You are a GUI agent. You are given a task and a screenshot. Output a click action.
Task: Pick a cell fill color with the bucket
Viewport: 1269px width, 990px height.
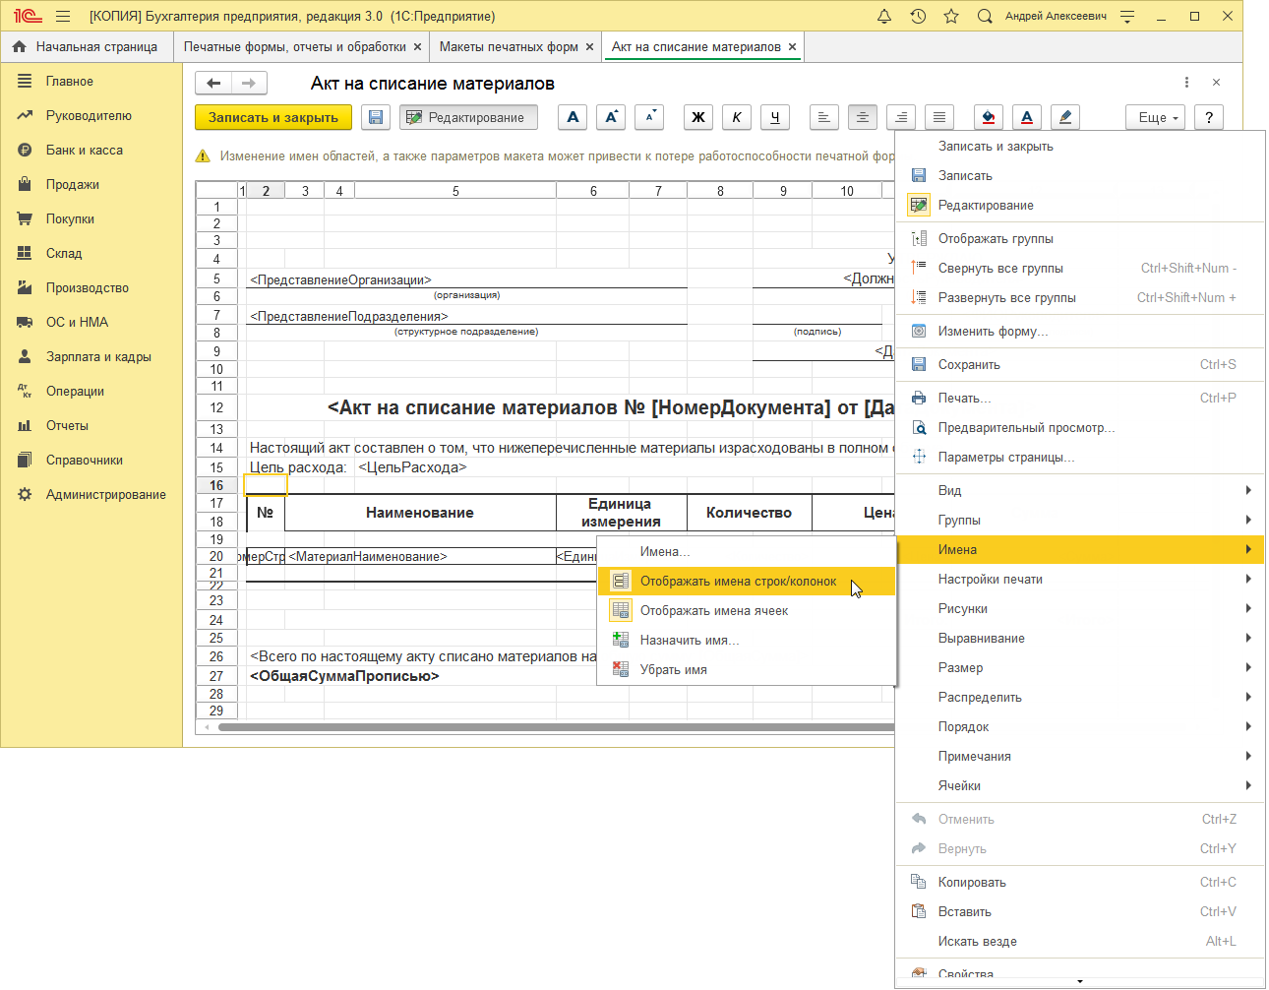[989, 117]
